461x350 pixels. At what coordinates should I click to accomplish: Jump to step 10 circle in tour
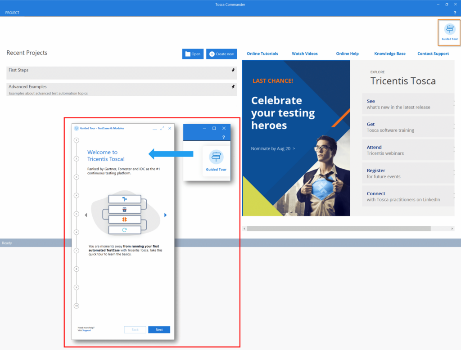coord(77,306)
